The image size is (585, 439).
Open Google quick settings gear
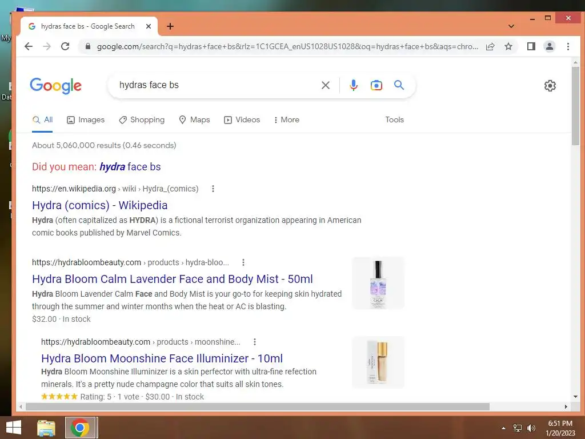pyautogui.click(x=550, y=86)
